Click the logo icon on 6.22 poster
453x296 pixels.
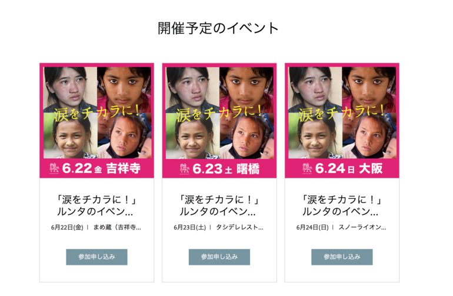pos(54,168)
